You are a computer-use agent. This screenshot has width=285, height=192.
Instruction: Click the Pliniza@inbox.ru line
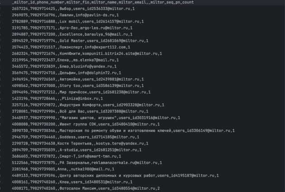[x=57, y=98]
